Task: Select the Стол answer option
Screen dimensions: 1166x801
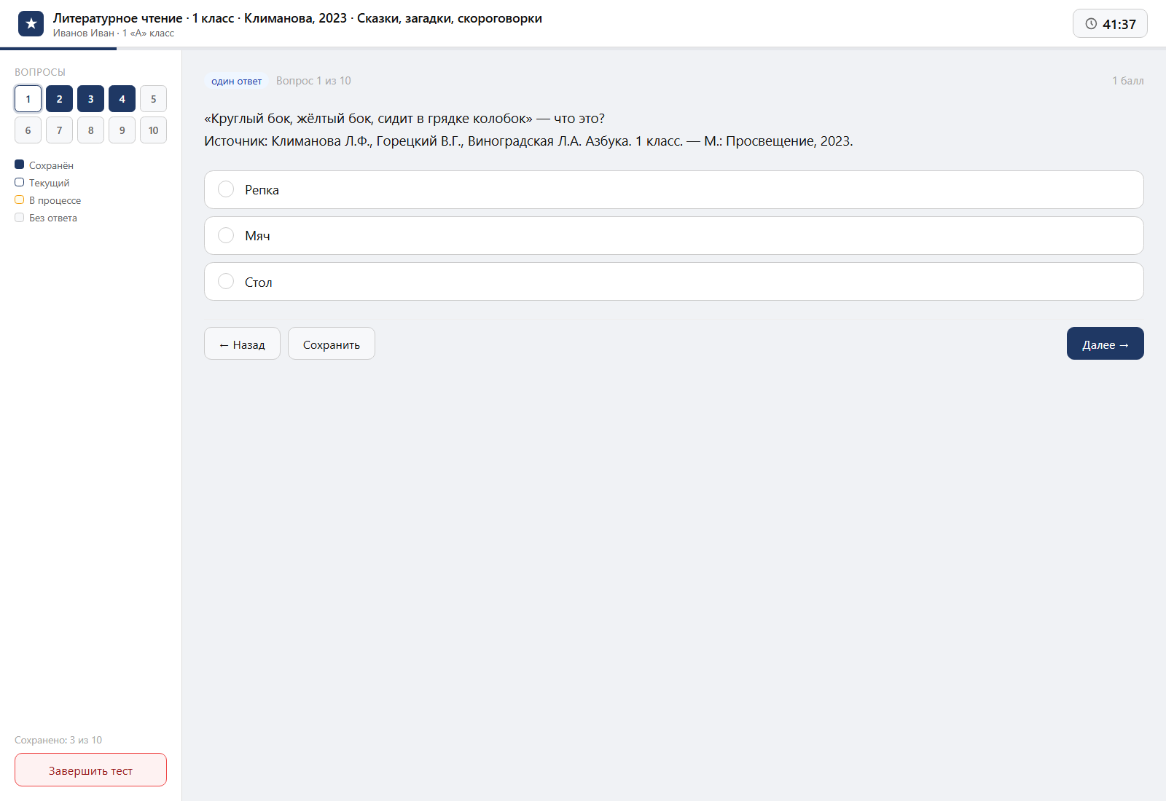Action: click(673, 282)
